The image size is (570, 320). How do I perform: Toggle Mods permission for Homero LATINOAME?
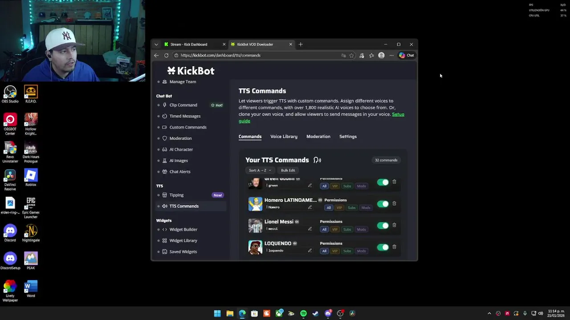point(366,208)
